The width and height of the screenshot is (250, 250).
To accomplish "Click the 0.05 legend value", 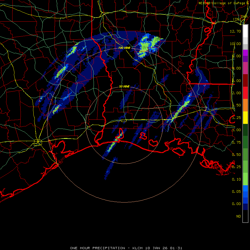I will [x=236, y=192].
